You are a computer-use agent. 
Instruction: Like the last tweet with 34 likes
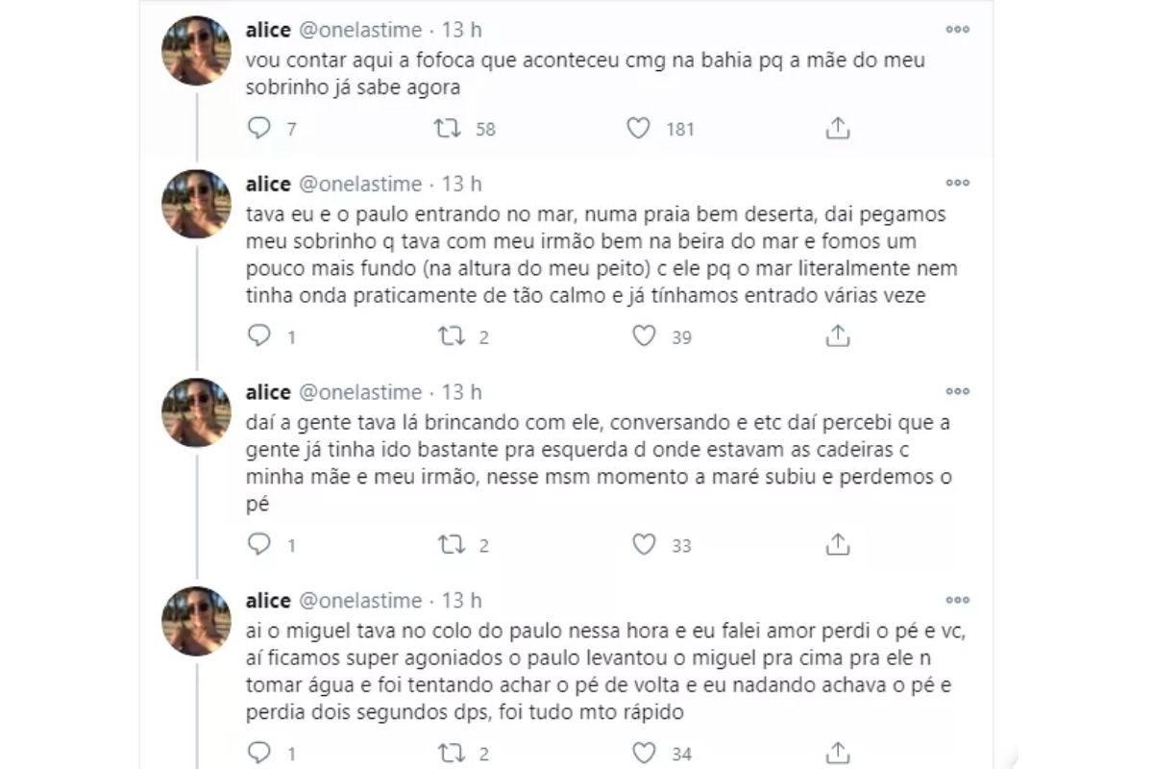pos(644,753)
